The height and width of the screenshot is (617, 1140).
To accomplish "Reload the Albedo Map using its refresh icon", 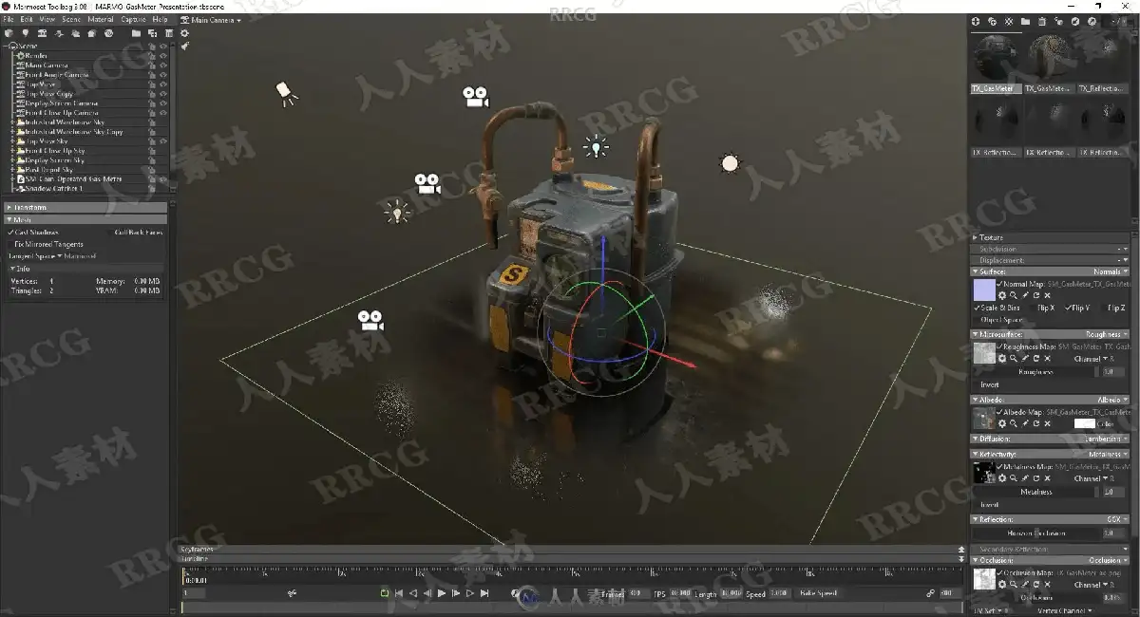I will pyautogui.click(x=1036, y=424).
